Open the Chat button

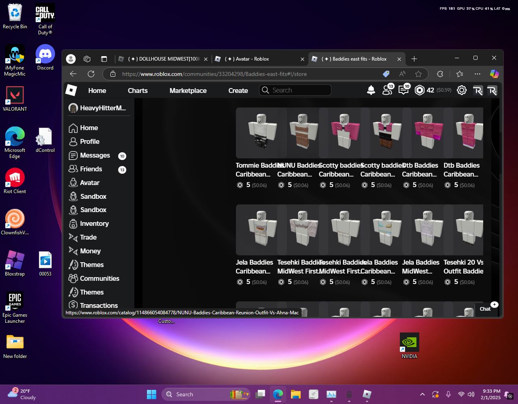click(x=485, y=309)
